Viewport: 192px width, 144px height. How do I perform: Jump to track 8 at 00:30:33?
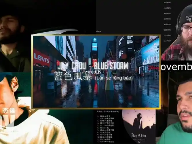click(104, 132)
